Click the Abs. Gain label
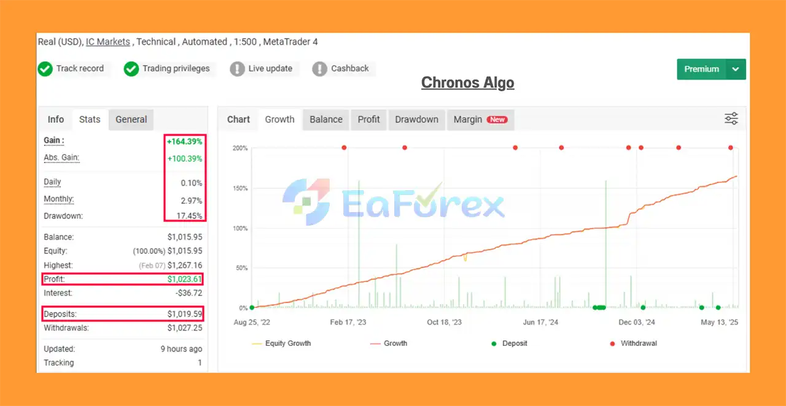786x406 pixels. [x=61, y=158]
